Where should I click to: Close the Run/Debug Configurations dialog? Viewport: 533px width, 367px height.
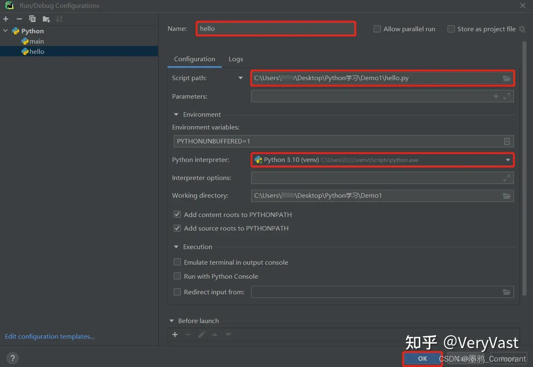click(522, 6)
